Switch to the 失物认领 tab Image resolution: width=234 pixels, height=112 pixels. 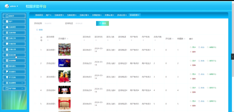tap(109, 15)
